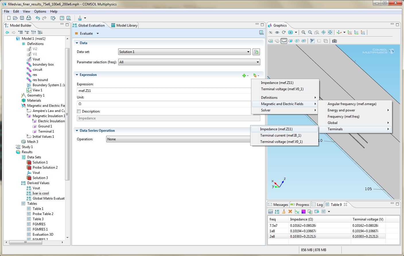The image size is (404, 256).
Task: Switch to the Model Library tab
Action: 124,25
